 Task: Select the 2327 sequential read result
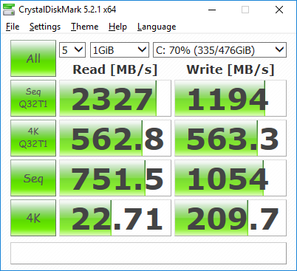pos(115,98)
